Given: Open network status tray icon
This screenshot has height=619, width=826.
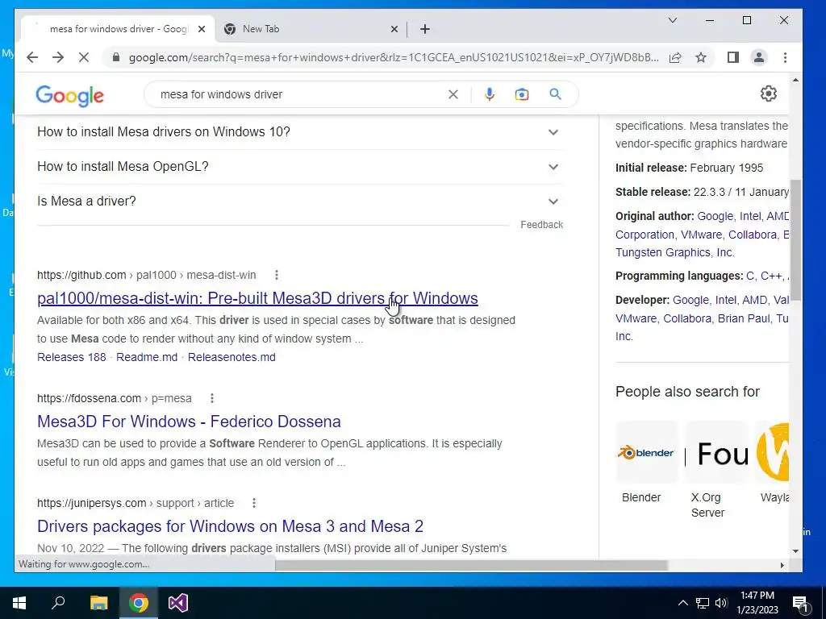Looking at the screenshot, I should [x=703, y=603].
